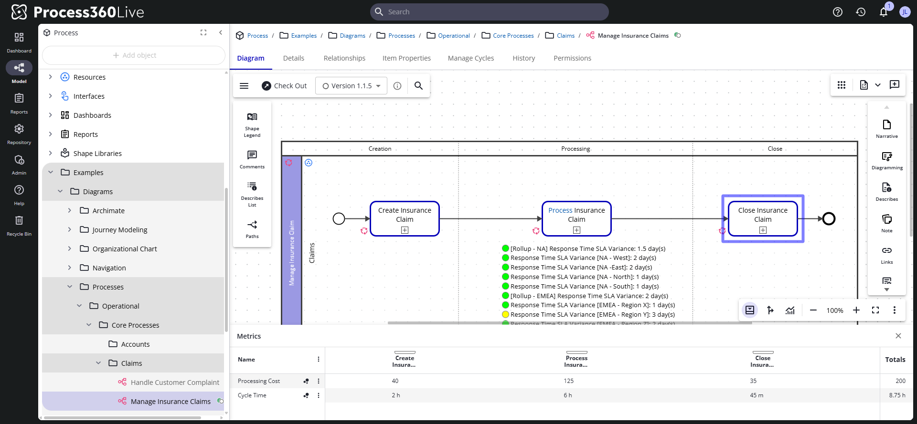Switch to the Relationships tab
This screenshot has height=424, width=917.
tap(344, 58)
